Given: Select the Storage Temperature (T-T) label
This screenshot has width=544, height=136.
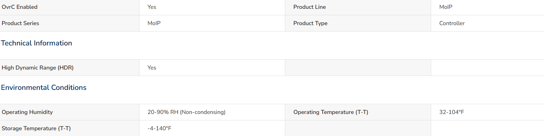Looking at the screenshot, I should pos(36,129).
